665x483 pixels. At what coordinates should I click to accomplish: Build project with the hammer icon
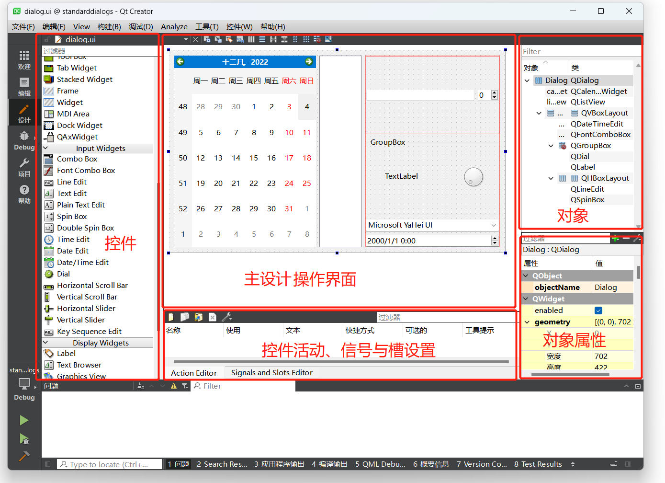(24, 456)
